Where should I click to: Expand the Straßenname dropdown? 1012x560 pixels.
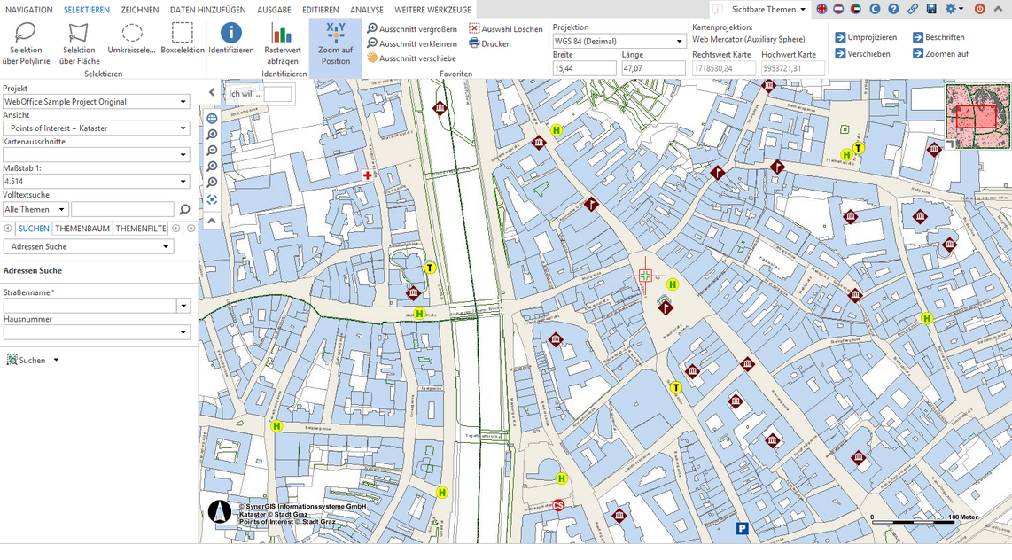[x=183, y=305]
